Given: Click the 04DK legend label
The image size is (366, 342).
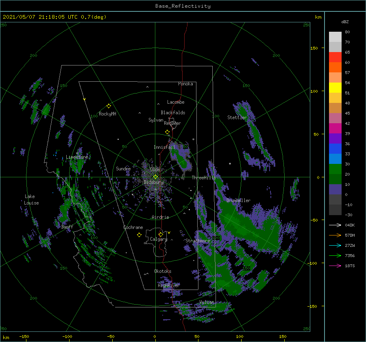Looking at the screenshot, I should (350, 225).
